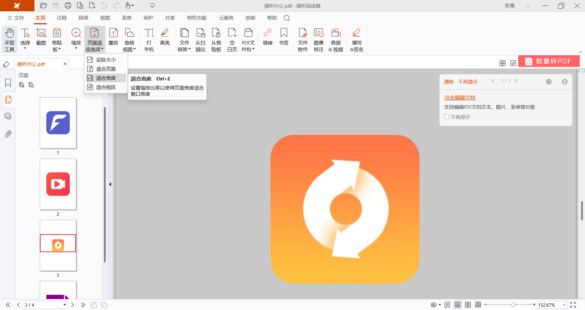The height and width of the screenshot is (310, 585).
Task: Choose Fit Visible (适合视区) menu entry
Action: (x=106, y=87)
